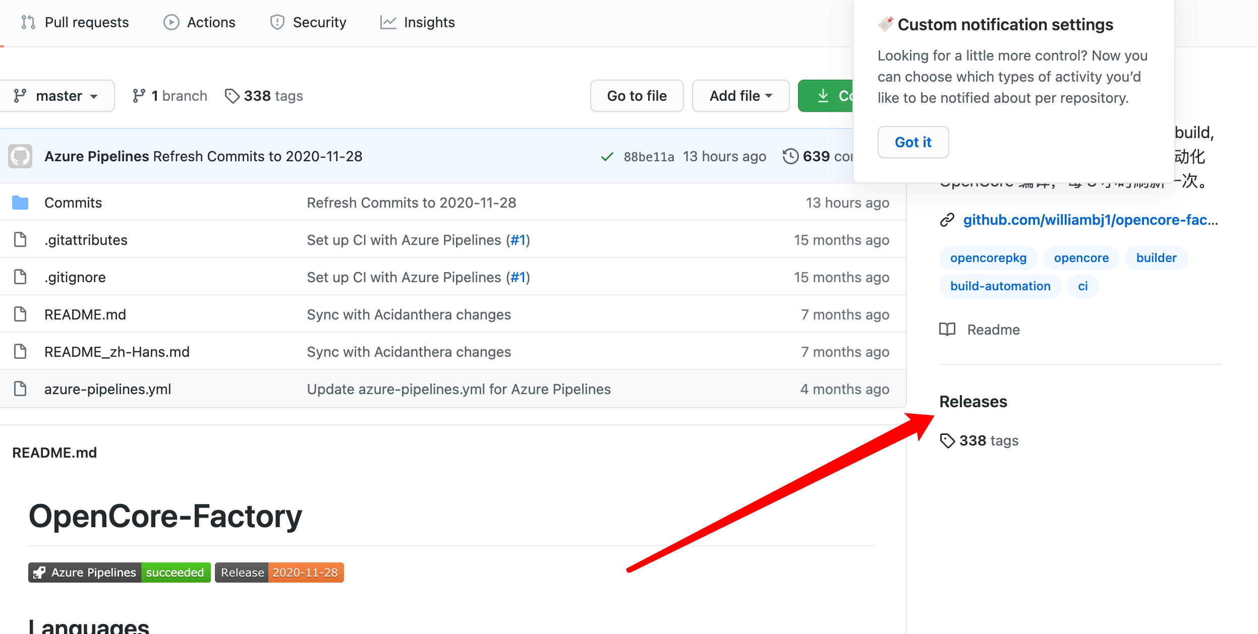Image resolution: width=1258 pixels, height=634 pixels.
Task: Open commit hash 88be11a
Action: pos(649,157)
